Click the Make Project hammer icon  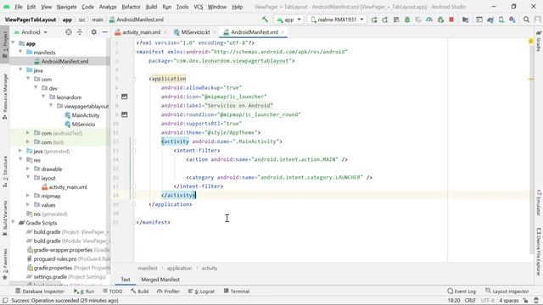pos(265,19)
